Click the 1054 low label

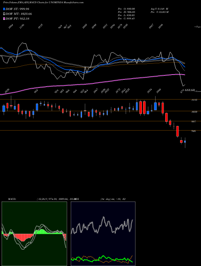pyautogui.click(x=150, y=91)
